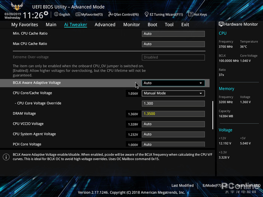
Task: Click the 1.360V DRAM voltage reading
Action: (133, 114)
